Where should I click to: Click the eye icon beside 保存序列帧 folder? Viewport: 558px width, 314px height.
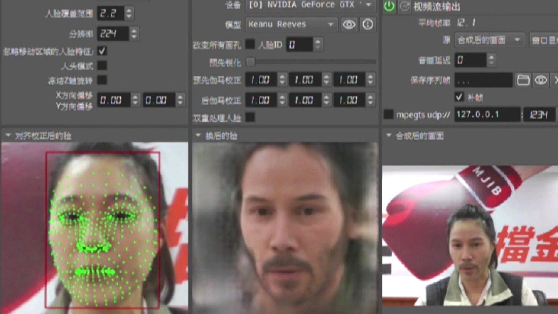pos(541,80)
